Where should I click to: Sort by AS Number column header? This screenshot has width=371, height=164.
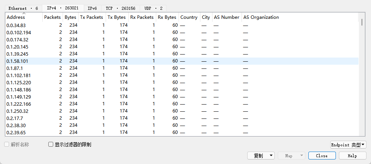click(x=227, y=17)
